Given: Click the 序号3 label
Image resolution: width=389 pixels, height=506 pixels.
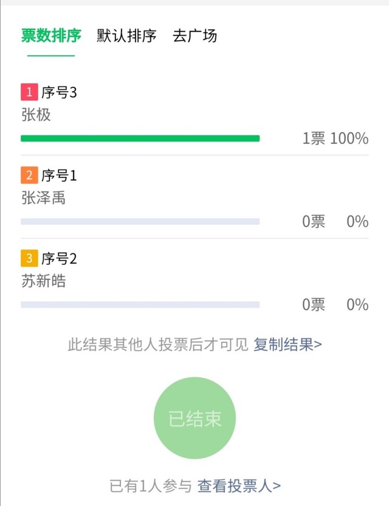Looking at the screenshot, I should pyautogui.click(x=59, y=92).
